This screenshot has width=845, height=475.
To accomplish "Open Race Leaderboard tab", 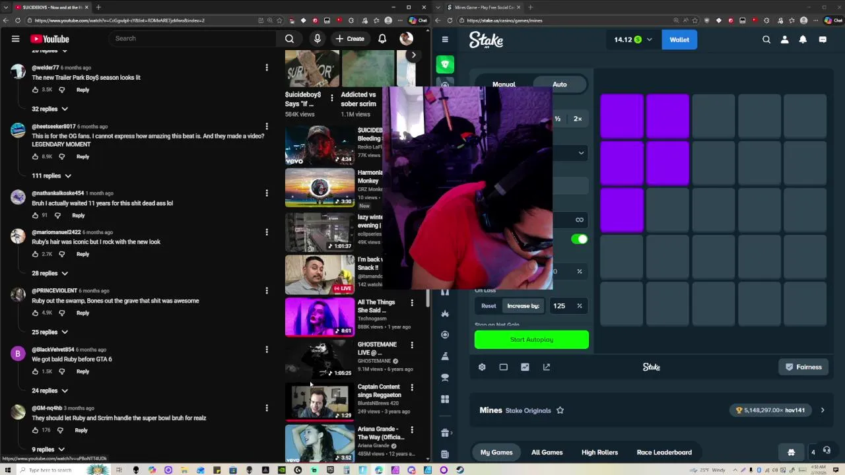I will 664,453.
